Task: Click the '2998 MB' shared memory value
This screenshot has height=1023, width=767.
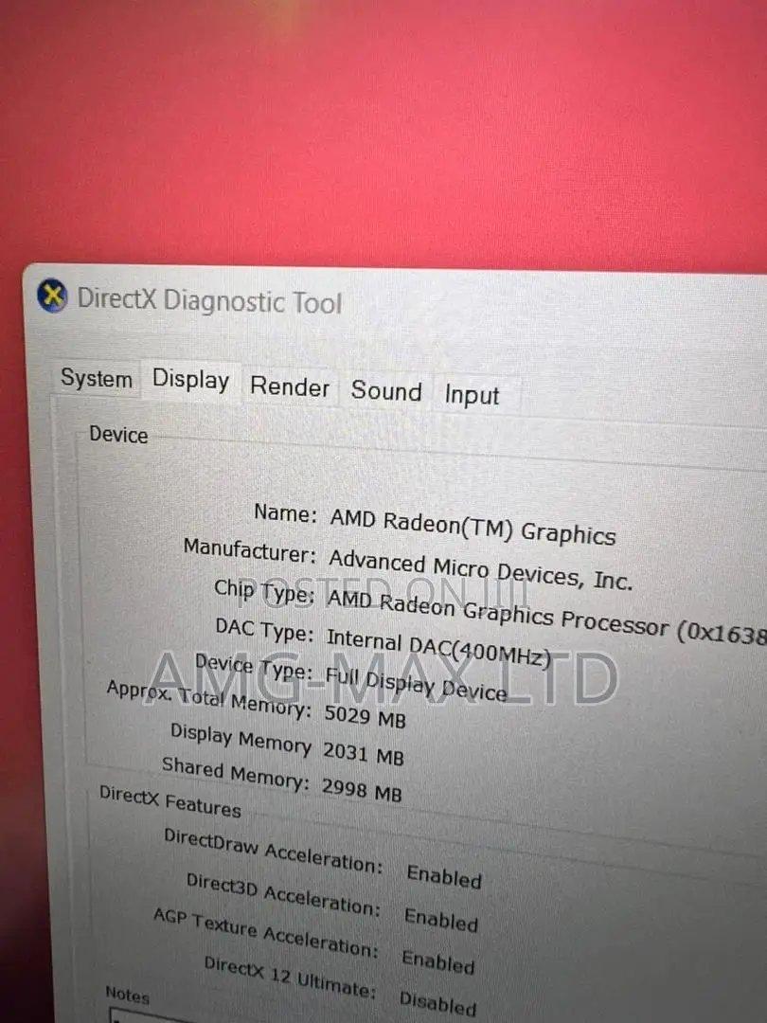Action: click(x=362, y=789)
